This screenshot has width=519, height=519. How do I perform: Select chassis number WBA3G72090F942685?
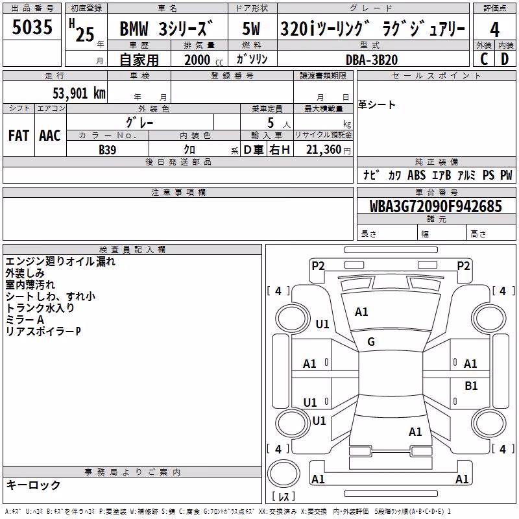click(435, 206)
